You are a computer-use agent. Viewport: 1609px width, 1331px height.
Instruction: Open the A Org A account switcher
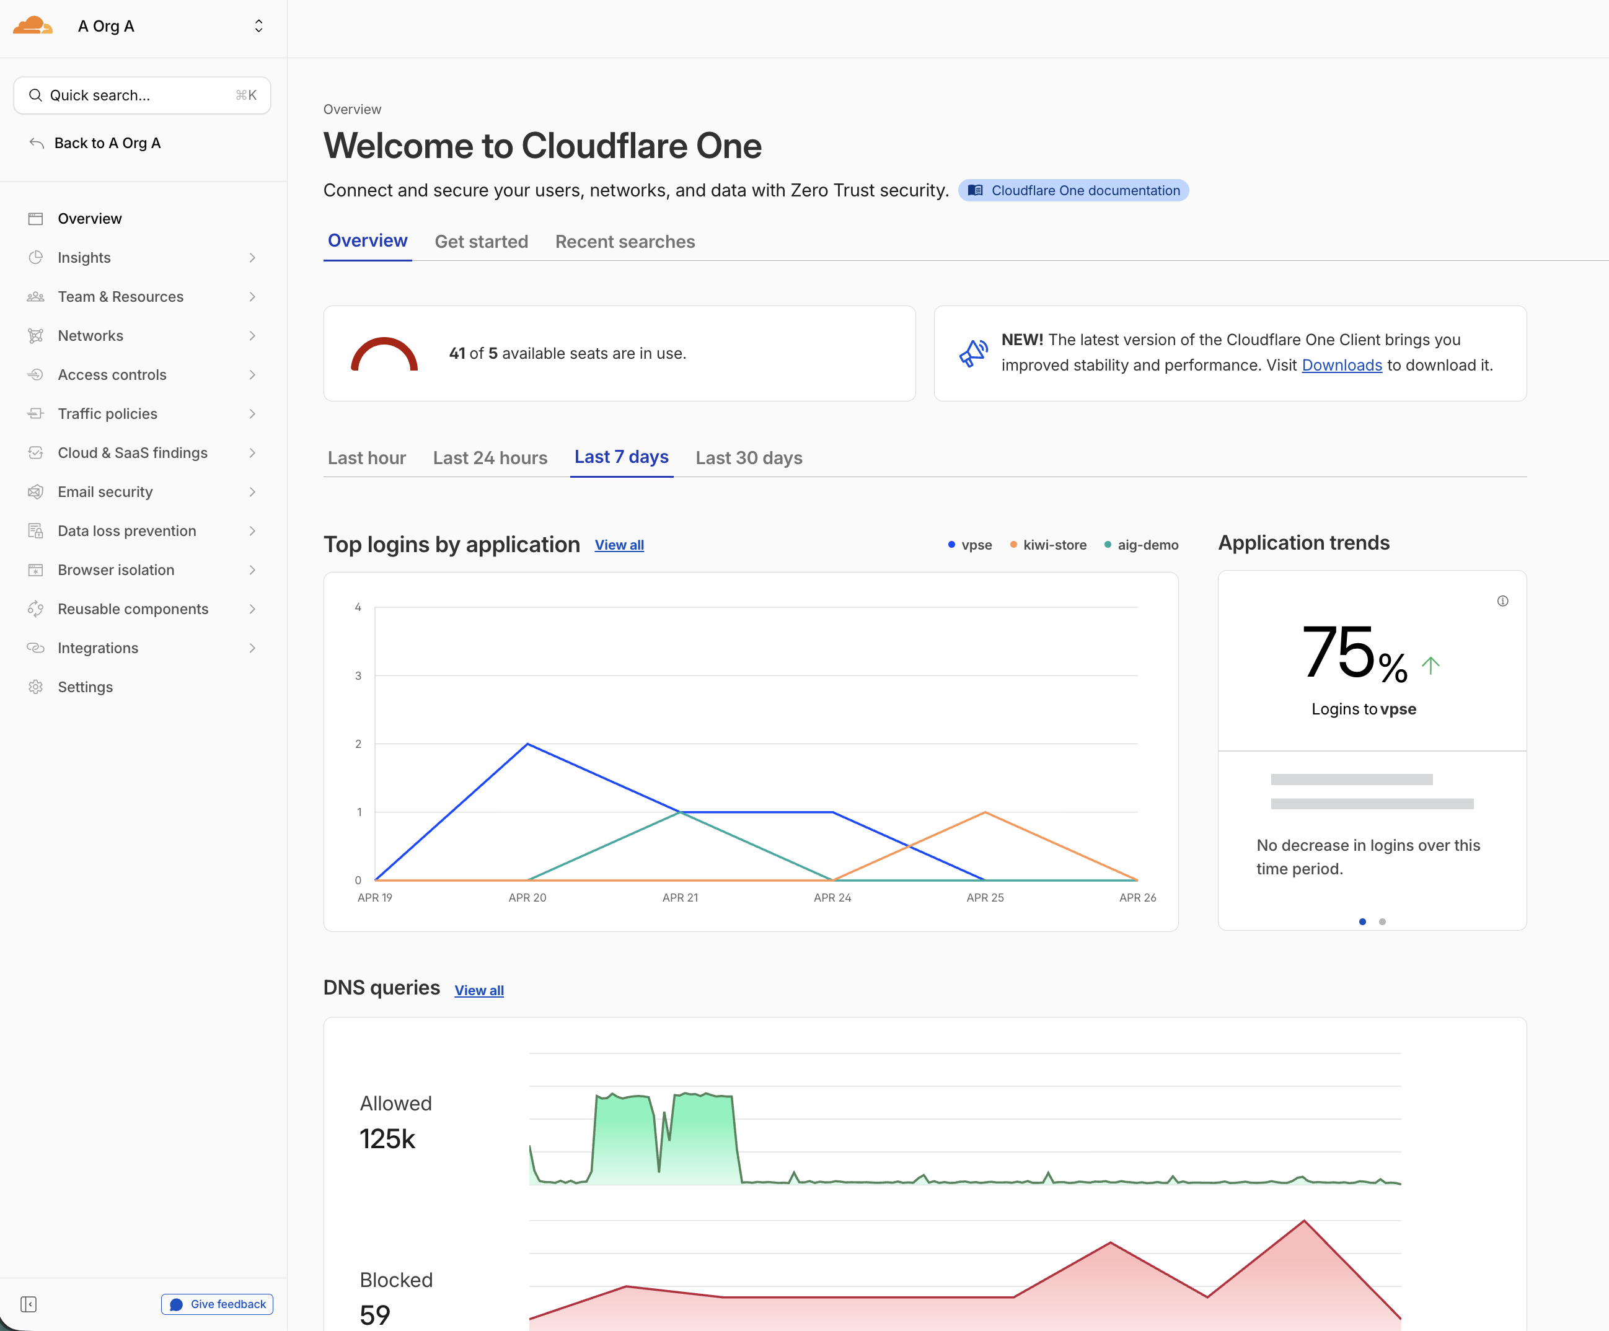click(258, 26)
